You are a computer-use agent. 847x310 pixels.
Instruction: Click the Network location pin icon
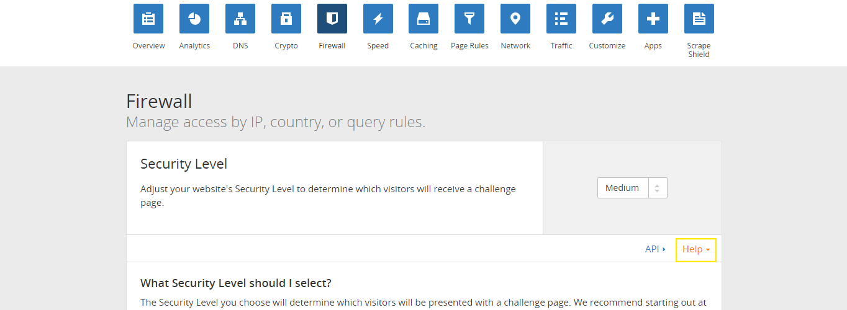click(x=515, y=19)
